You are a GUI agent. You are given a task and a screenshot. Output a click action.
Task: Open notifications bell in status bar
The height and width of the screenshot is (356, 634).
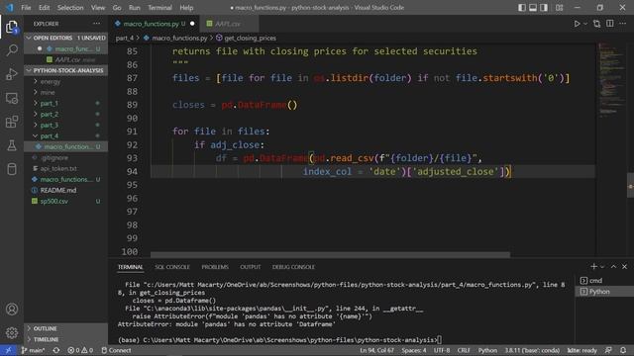(623, 350)
